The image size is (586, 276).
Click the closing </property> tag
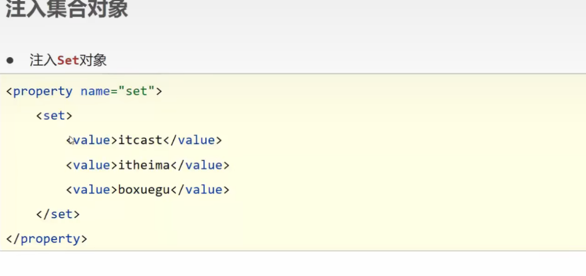(x=47, y=239)
